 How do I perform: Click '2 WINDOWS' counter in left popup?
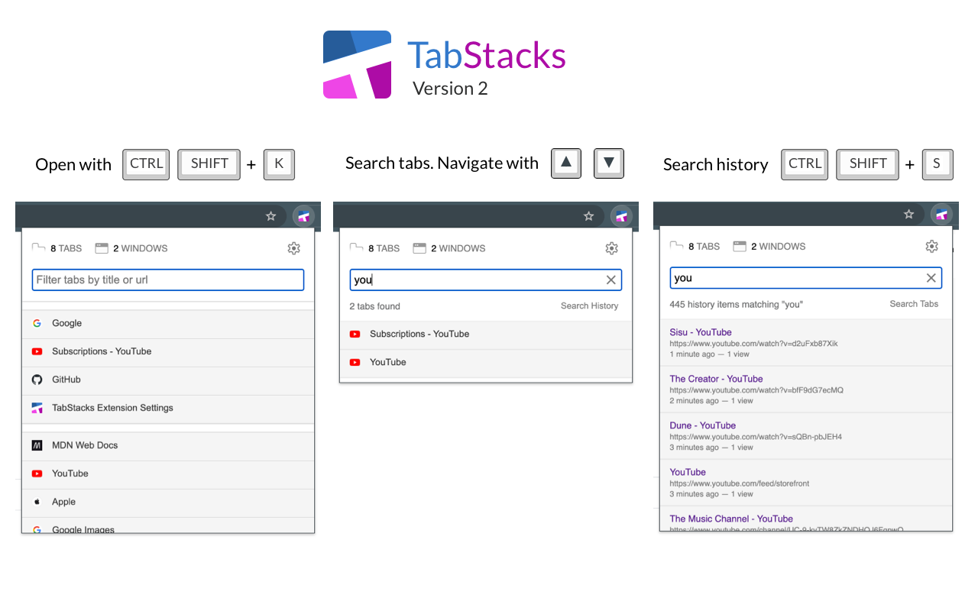[x=131, y=248]
